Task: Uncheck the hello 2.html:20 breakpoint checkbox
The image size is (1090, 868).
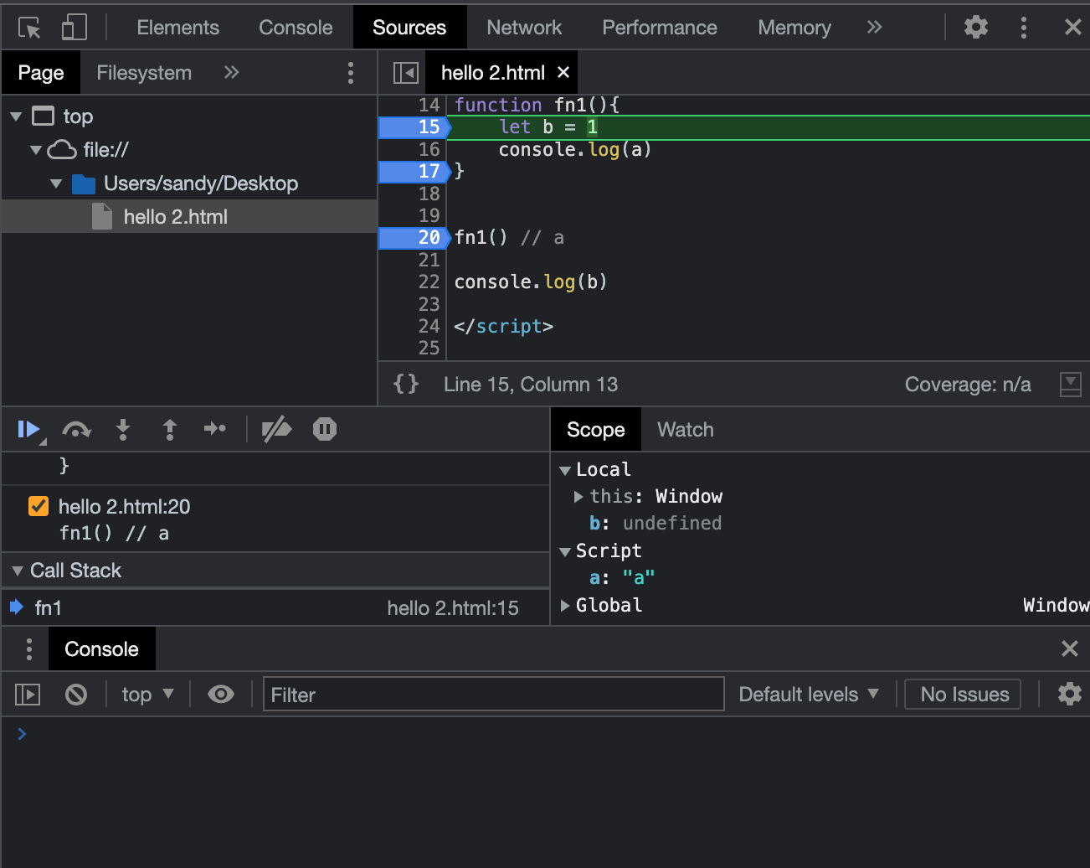Action: coord(39,506)
